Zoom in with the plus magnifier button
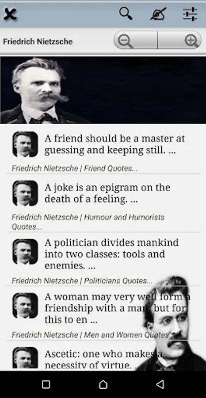The height and width of the screenshot is (398, 206). pos(179,40)
